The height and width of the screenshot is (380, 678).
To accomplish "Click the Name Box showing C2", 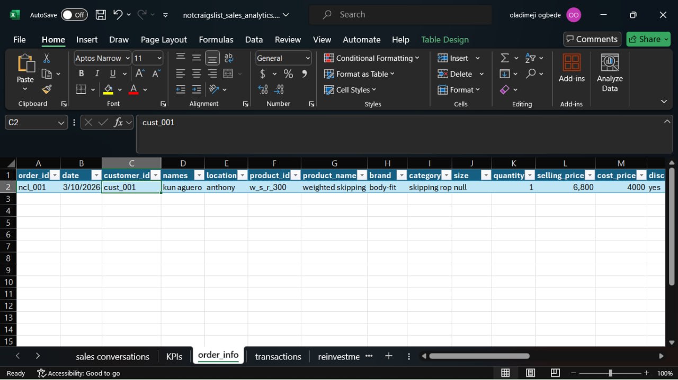I will (x=31, y=123).
